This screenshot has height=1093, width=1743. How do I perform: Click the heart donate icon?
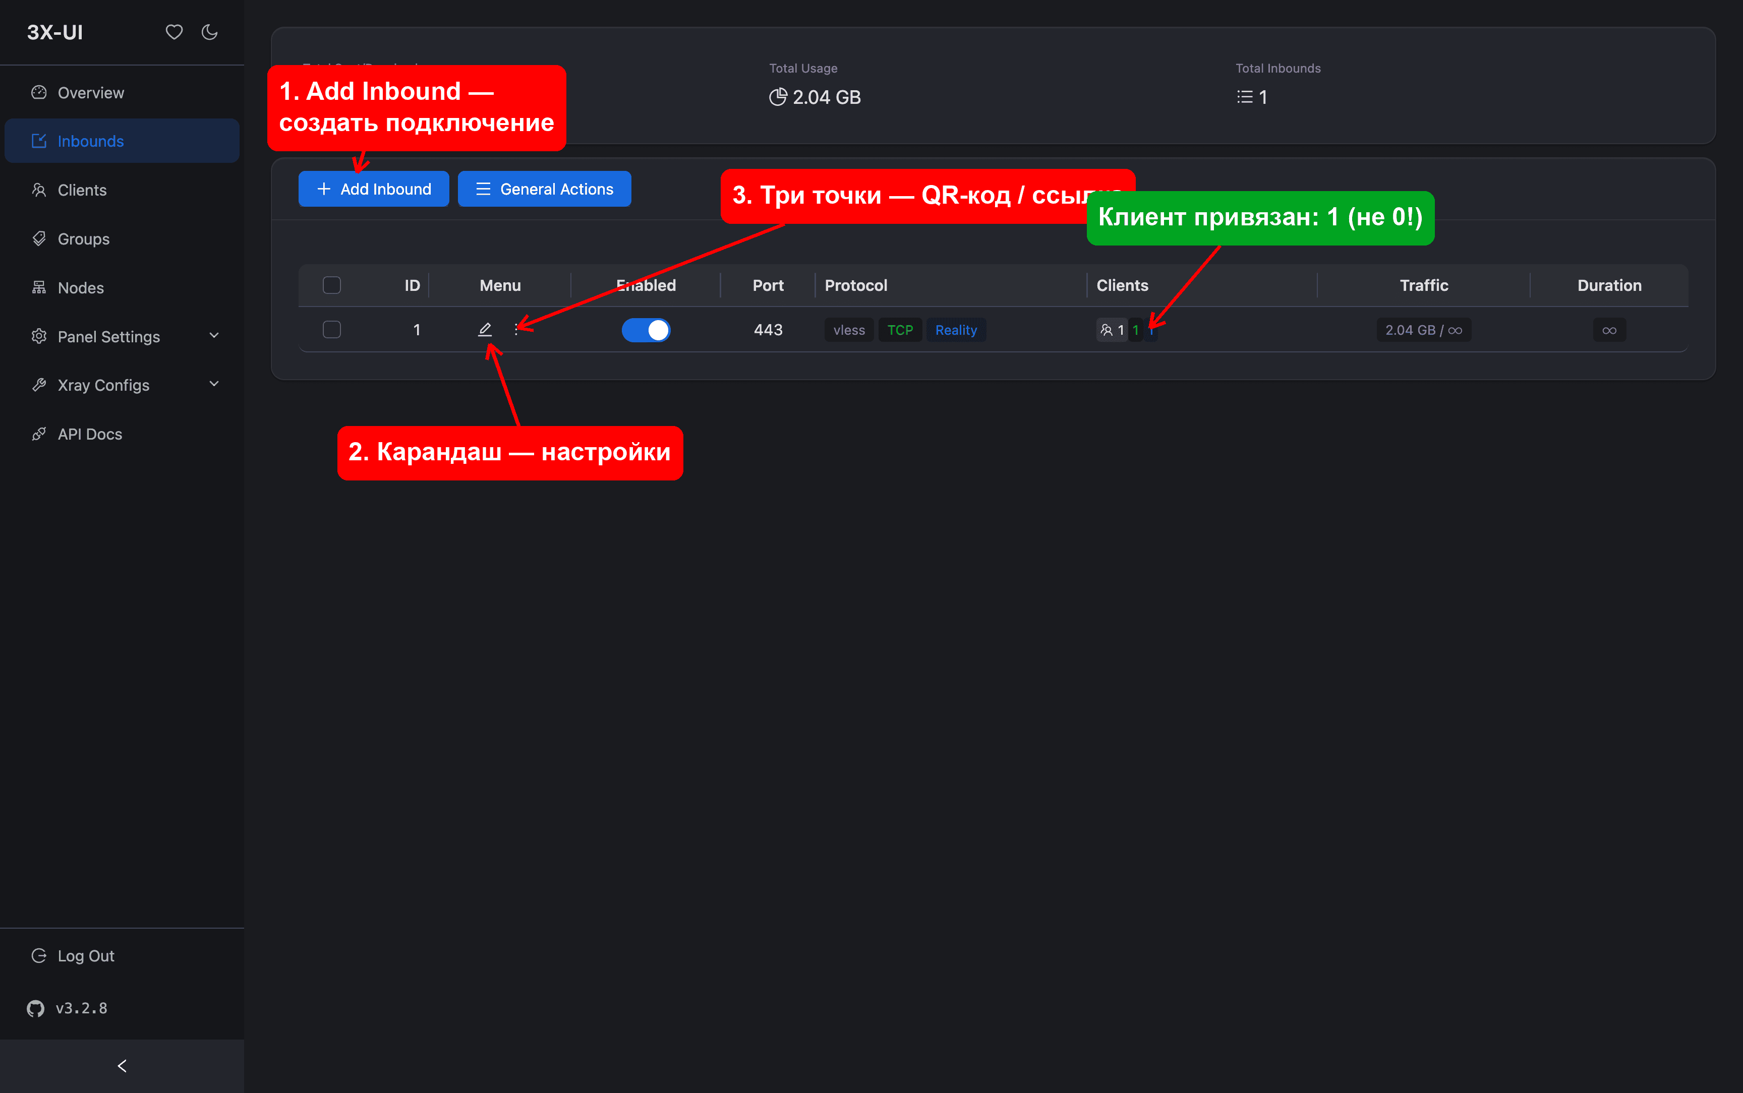coord(174,32)
